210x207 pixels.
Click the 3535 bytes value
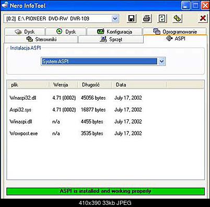[x=92, y=133]
